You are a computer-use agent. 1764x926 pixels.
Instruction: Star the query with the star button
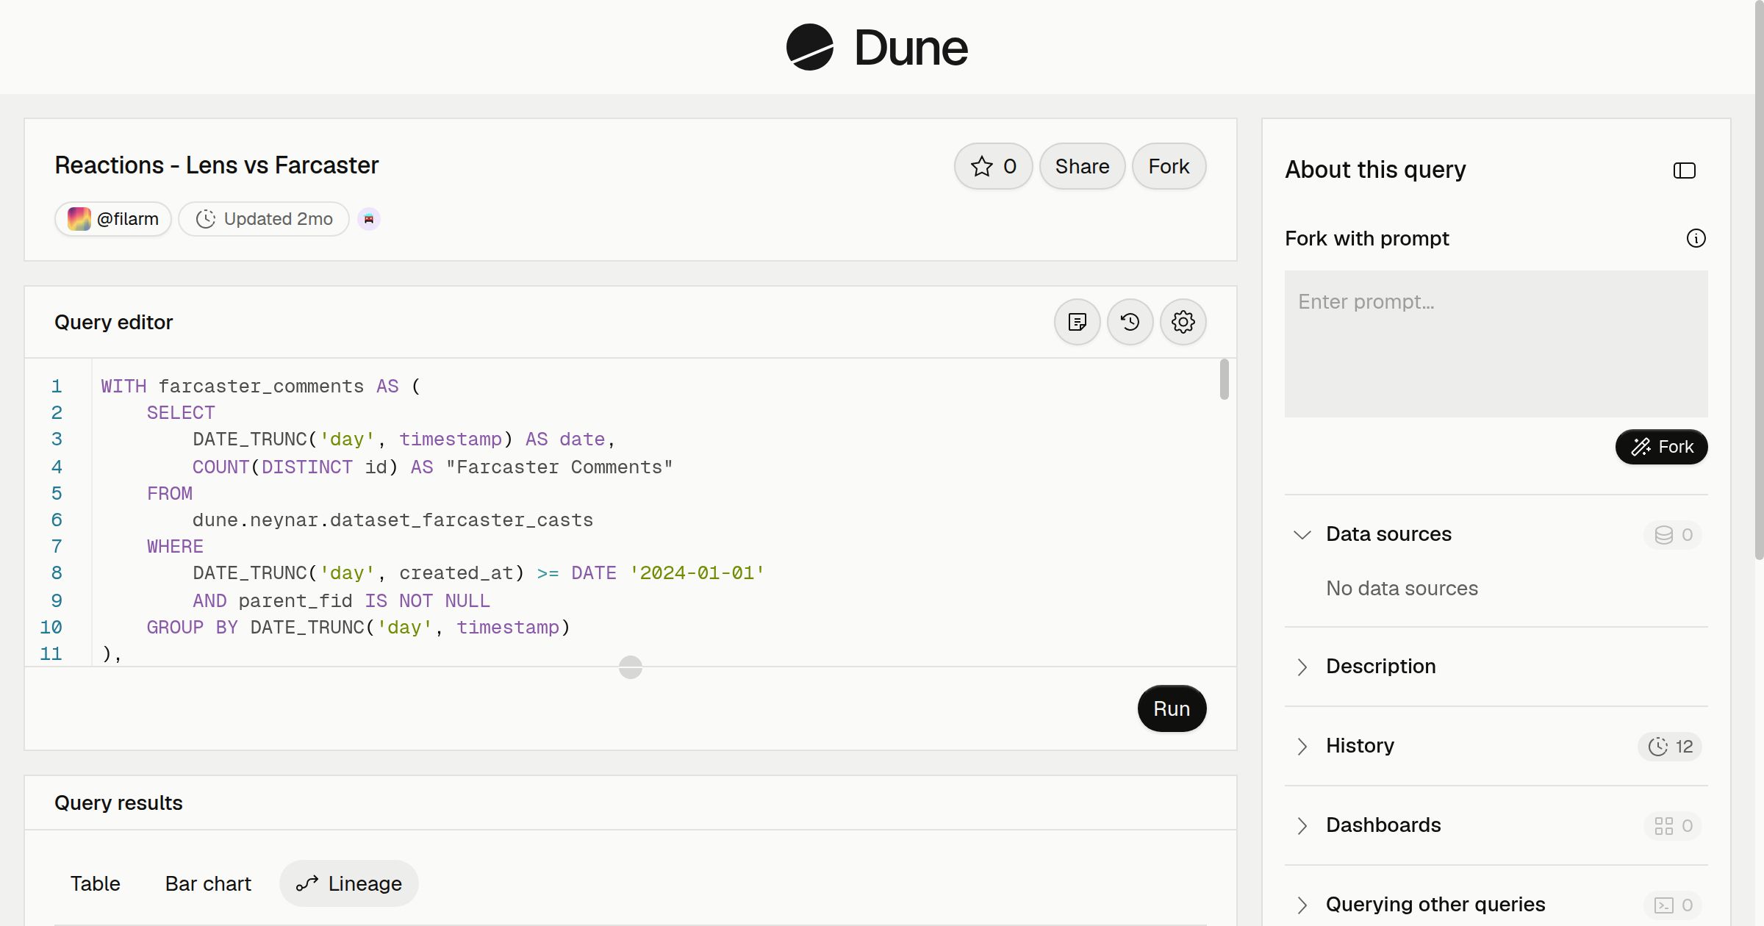tap(994, 166)
